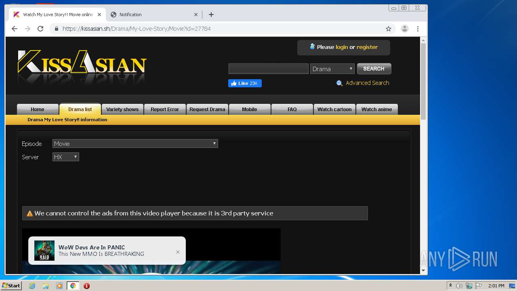
Task: Launch Internet Explorer from taskbar
Action: coord(32,286)
